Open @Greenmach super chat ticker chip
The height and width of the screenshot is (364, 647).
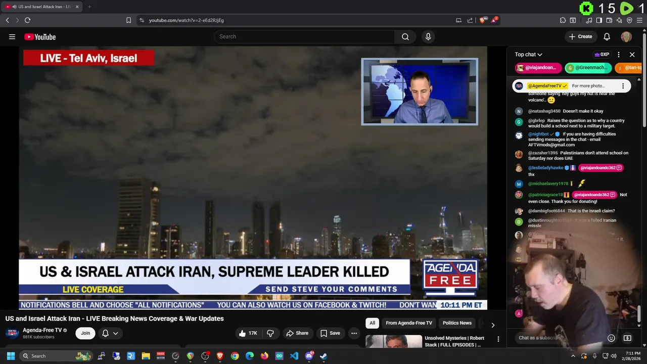point(588,68)
